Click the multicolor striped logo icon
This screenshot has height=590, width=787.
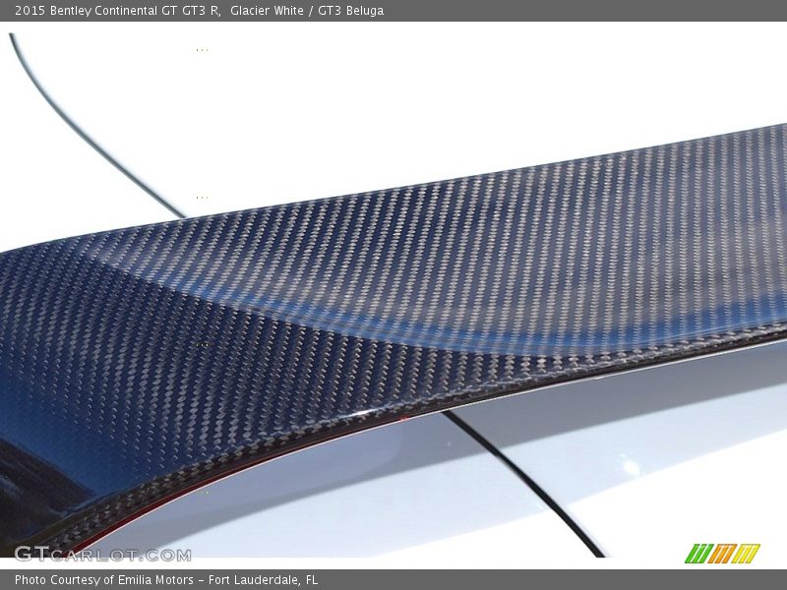(x=722, y=554)
